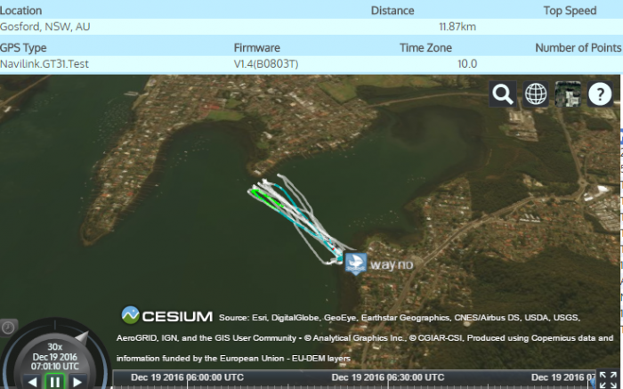Open the globe scene mode picker

tap(535, 94)
